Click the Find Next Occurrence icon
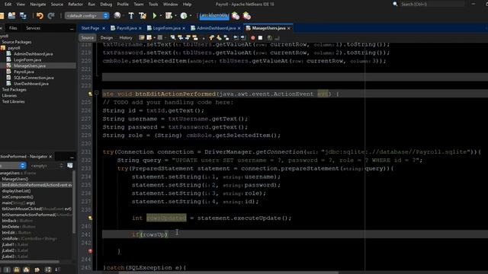The image size is (488, 274). 188,38
